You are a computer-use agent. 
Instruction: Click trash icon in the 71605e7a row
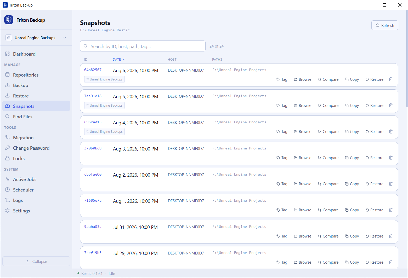pyautogui.click(x=391, y=210)
